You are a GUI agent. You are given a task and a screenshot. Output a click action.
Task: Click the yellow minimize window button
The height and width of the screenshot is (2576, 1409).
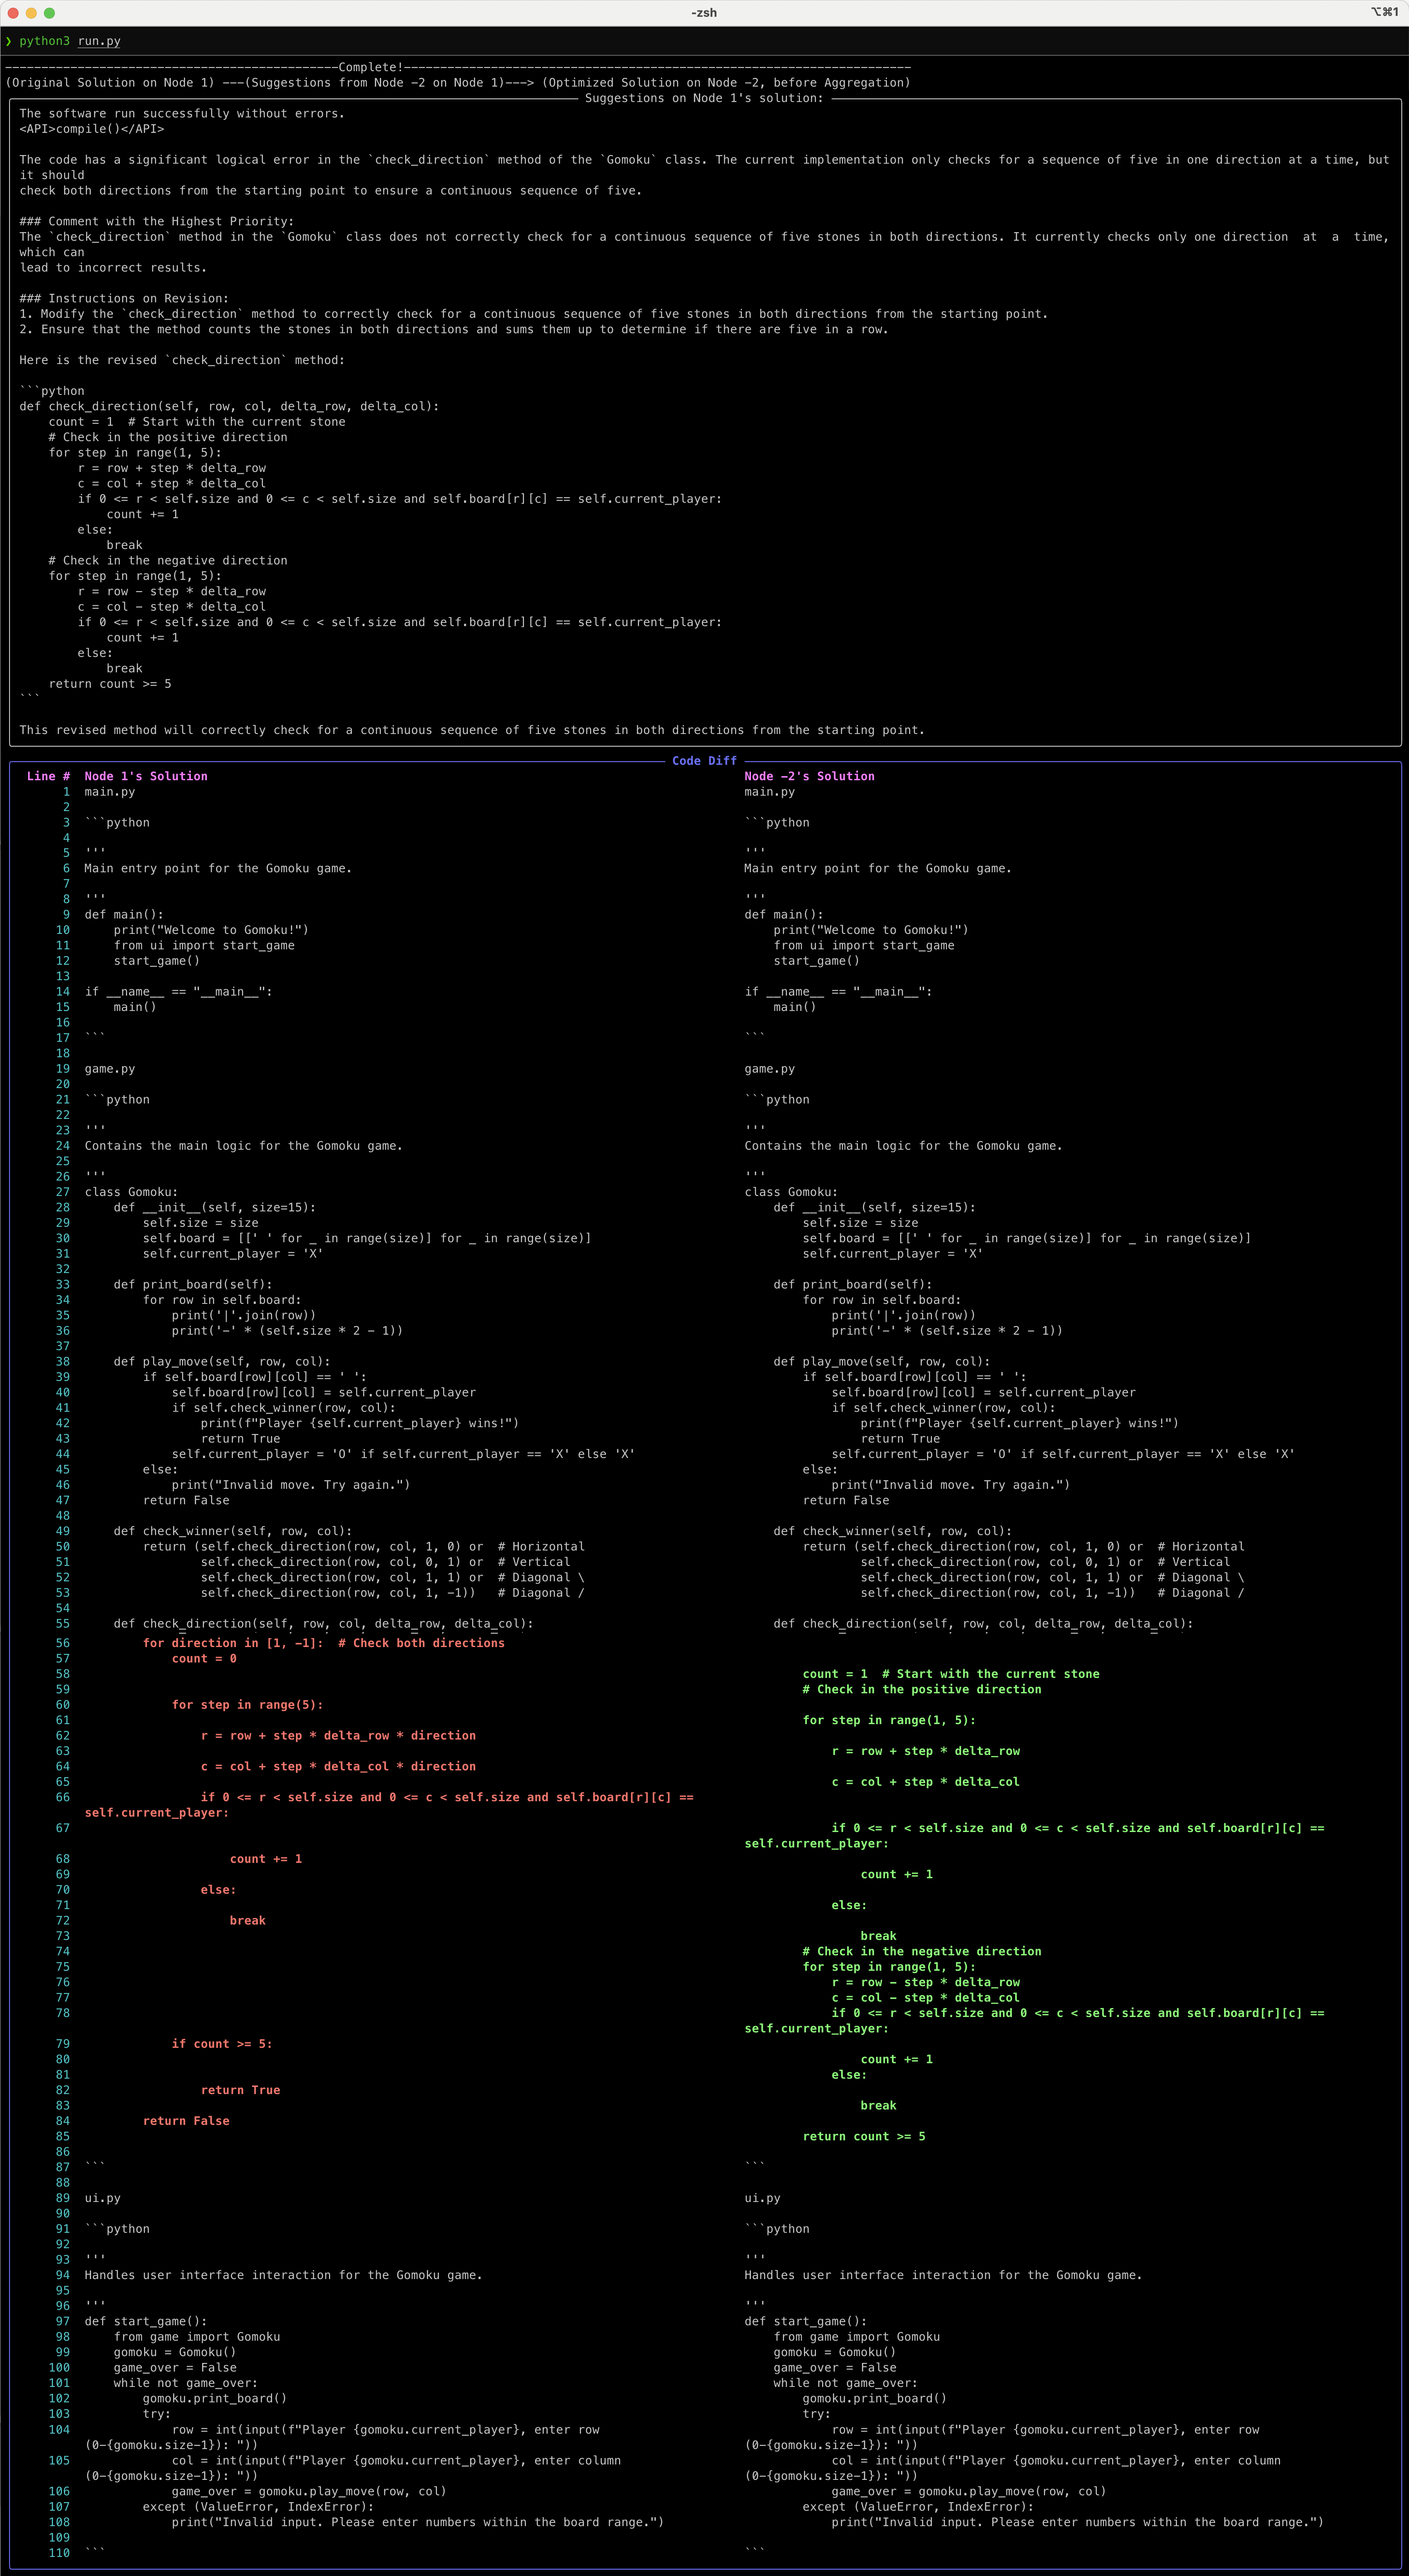tap(31, 13)
